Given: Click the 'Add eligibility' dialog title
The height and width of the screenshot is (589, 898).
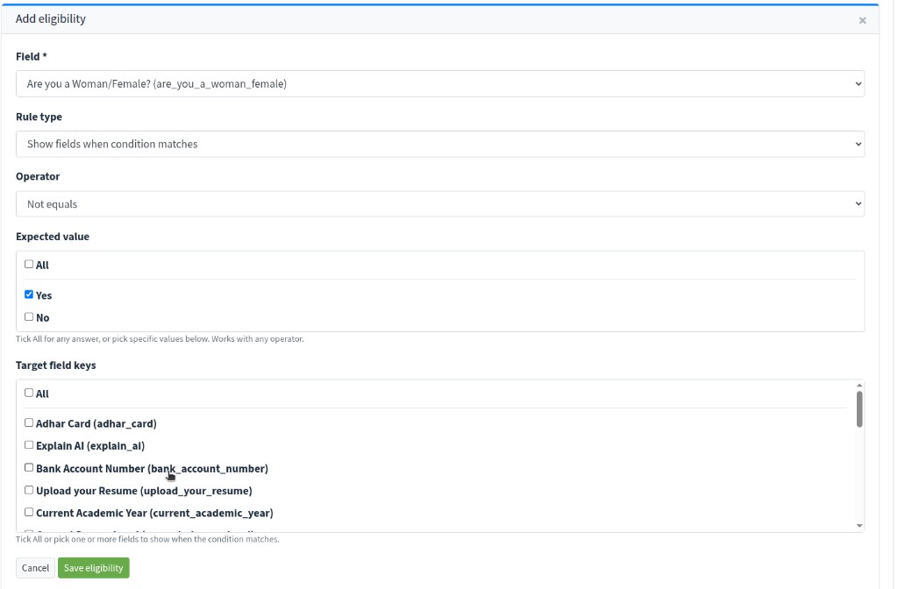Looking at the screenshot, I should pos(50,19).
